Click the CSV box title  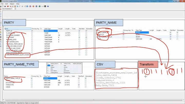point(100,64)
